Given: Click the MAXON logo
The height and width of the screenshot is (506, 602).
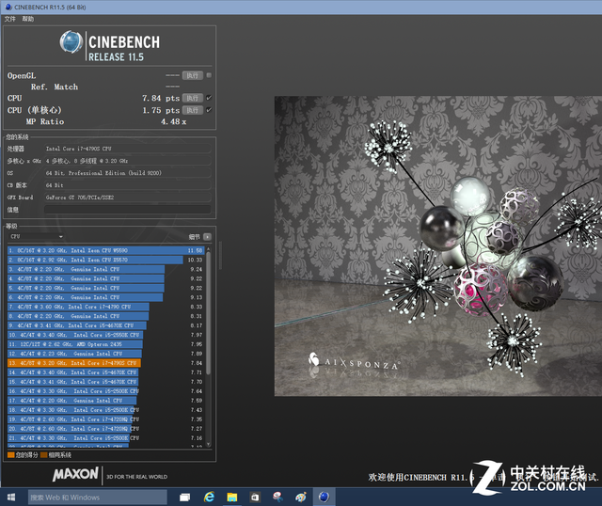Looking at the screenshot, I should point(75,475).
